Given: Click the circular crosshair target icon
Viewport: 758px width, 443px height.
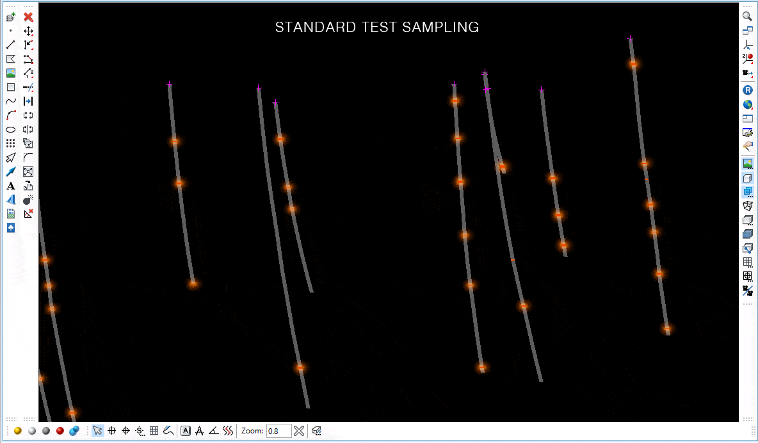Looking at the screenshot, I should 125,430.
